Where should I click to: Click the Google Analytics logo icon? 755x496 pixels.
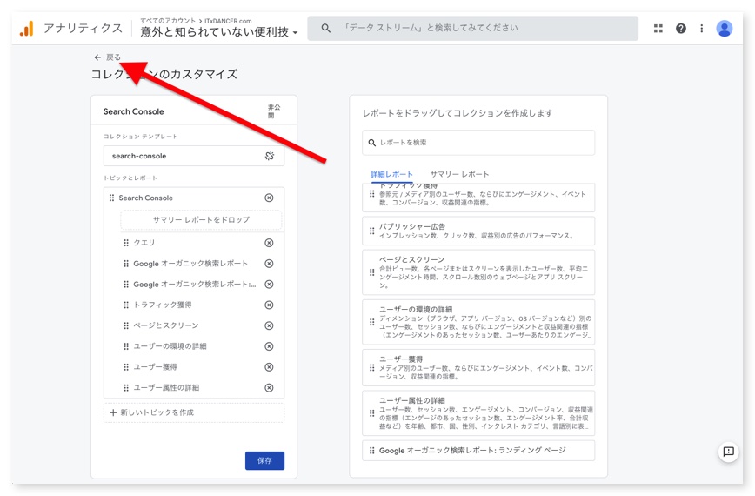(26, 29)
